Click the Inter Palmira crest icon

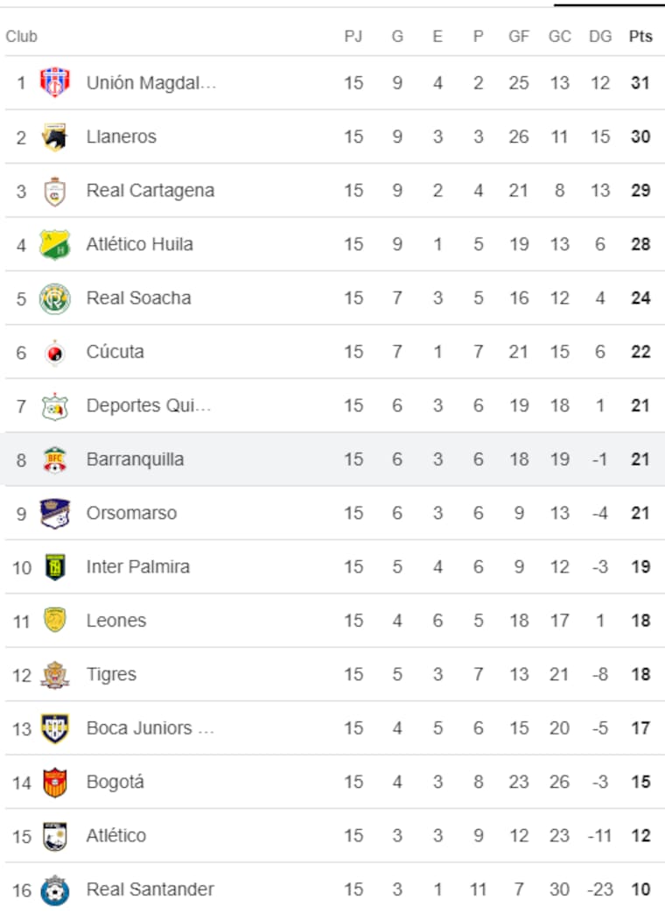point(55,567)
